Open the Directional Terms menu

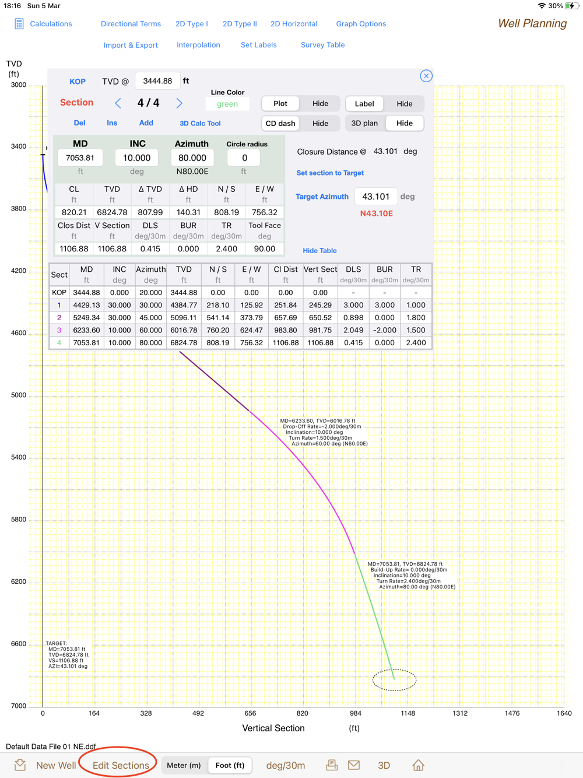click(131, 24)
